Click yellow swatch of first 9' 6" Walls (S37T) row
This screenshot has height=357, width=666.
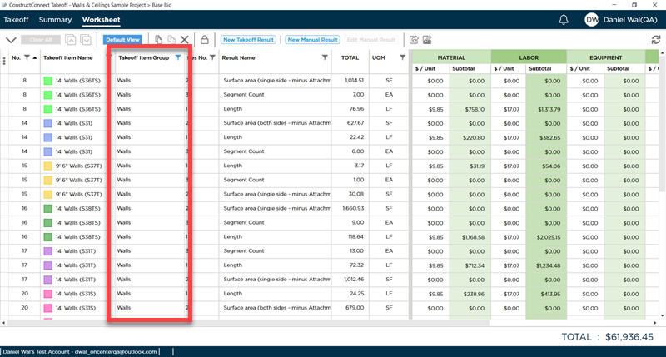tap(48, 166)
